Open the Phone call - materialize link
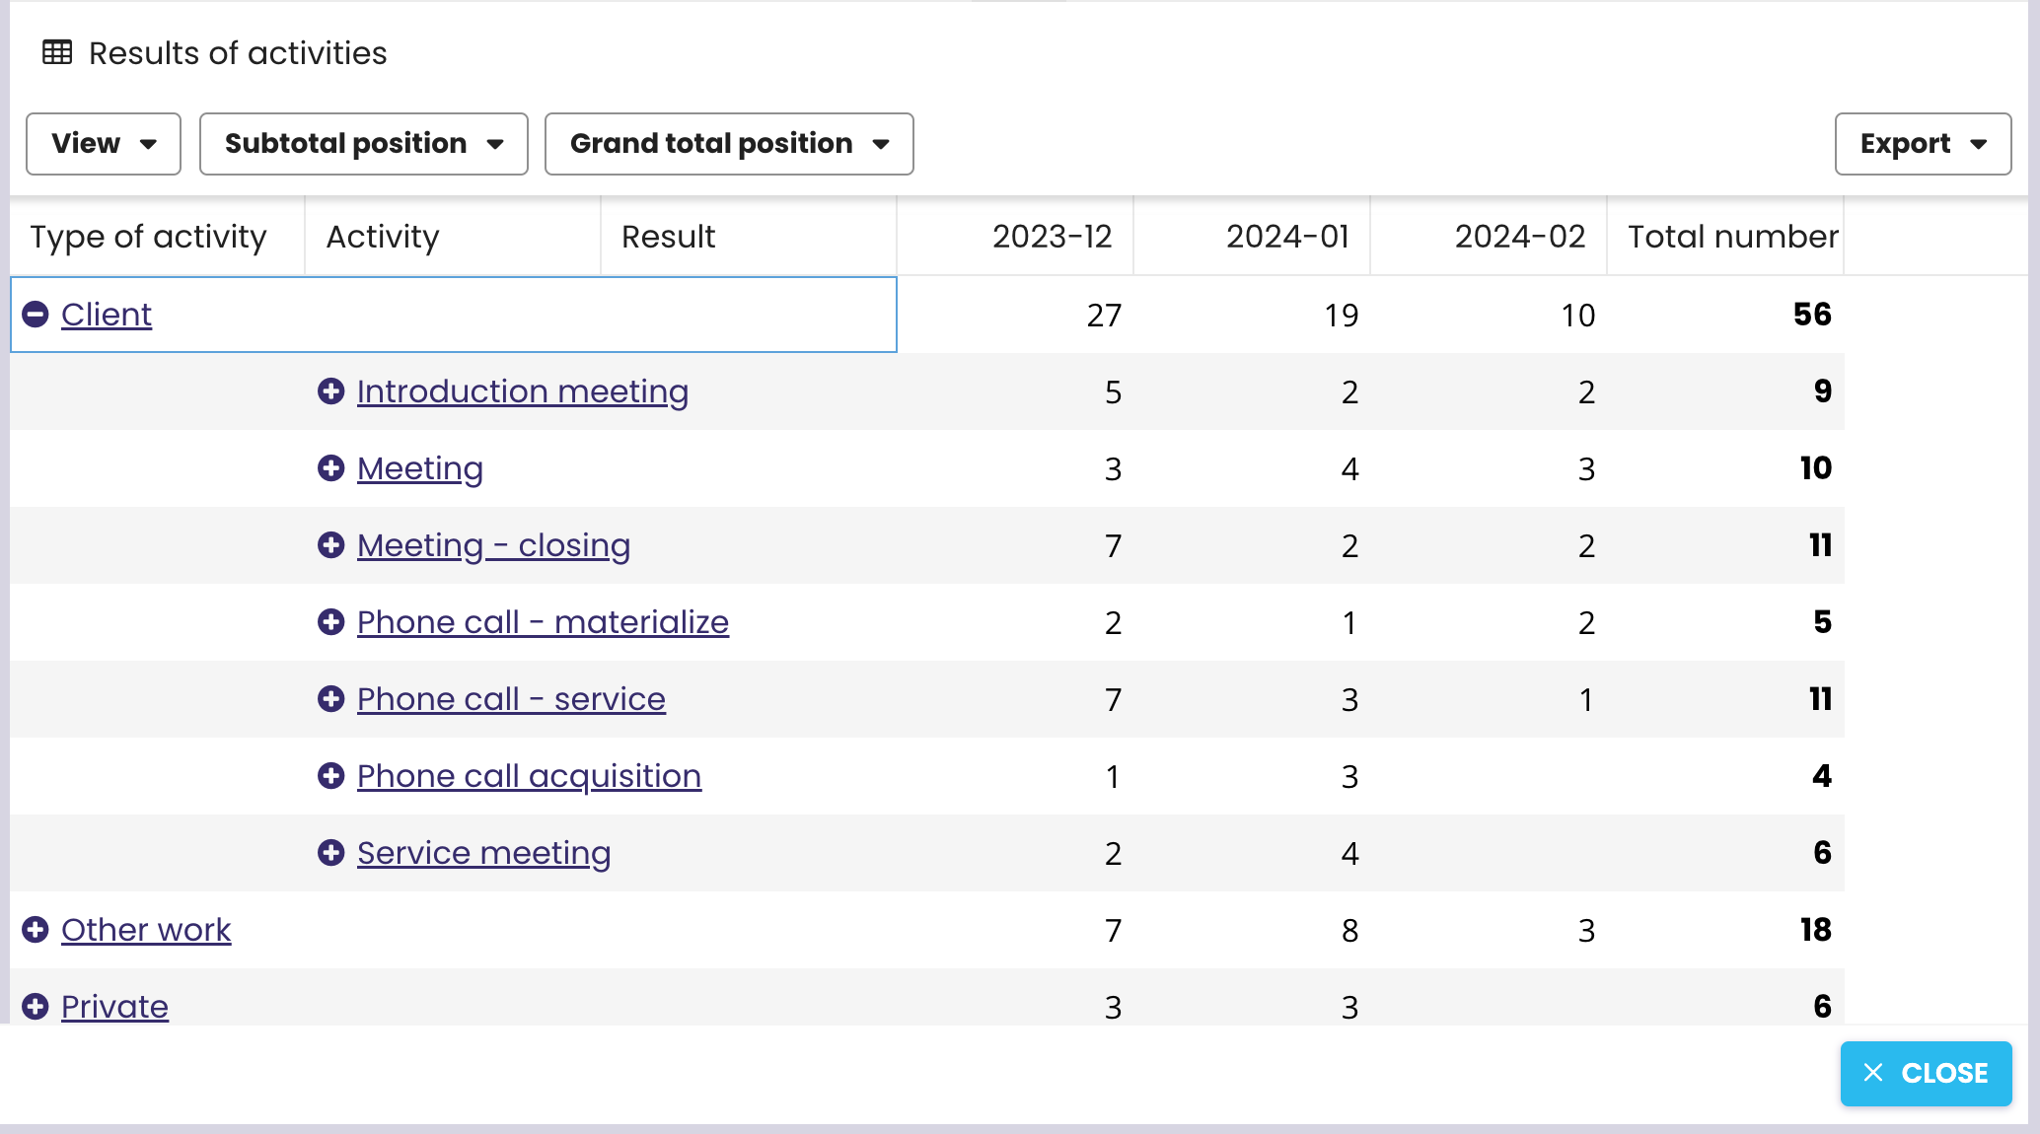The height and width of the screenshot is (1134, 2040). [543, 622]
